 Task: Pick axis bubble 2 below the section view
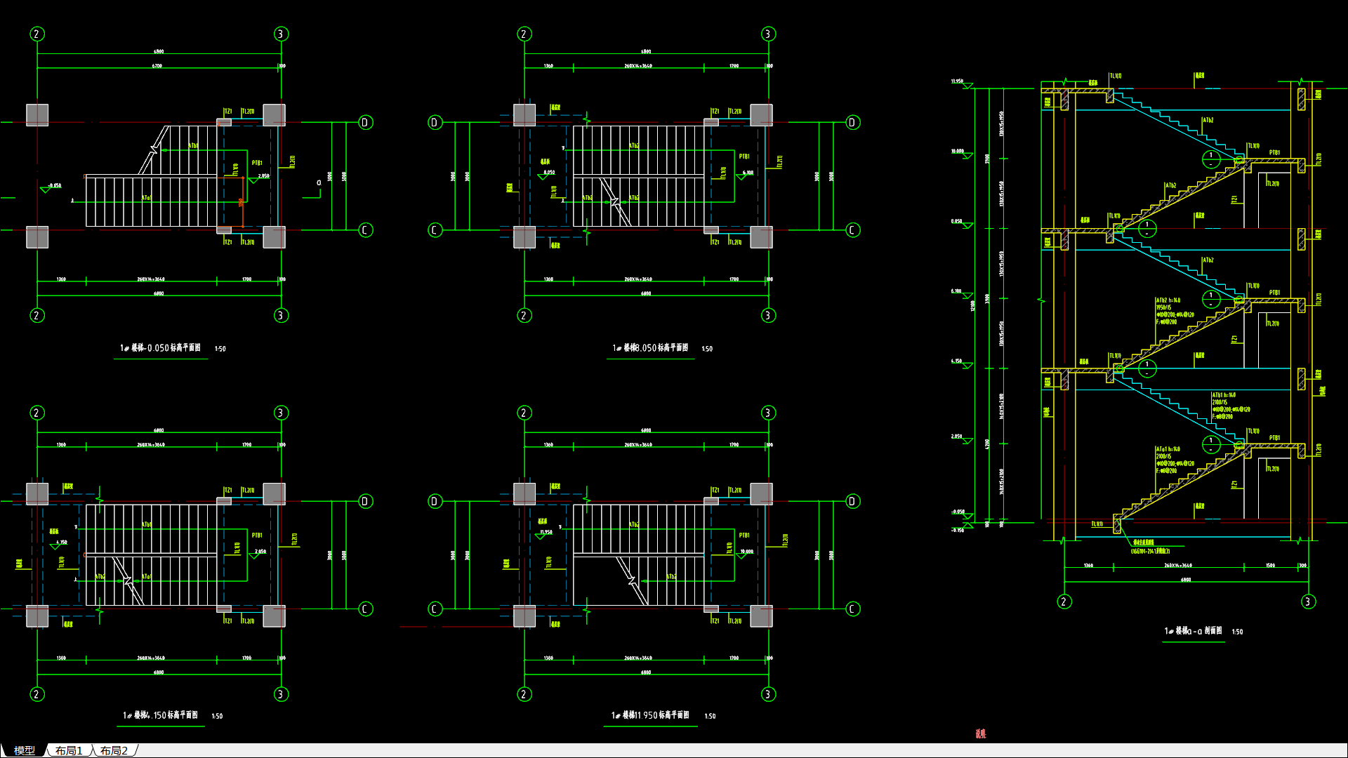click(x=1064, y=601)
